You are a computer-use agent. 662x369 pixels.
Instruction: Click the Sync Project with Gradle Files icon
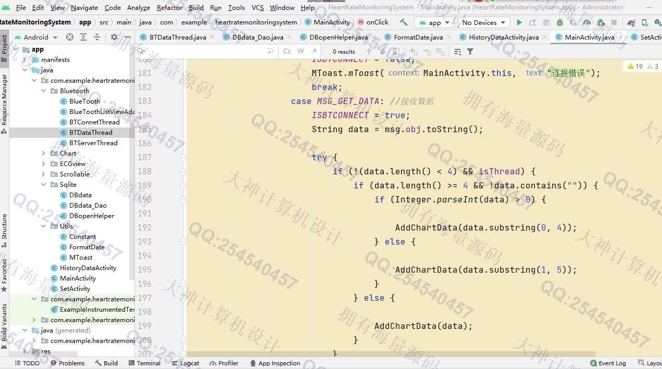click(x=631, y=22)
